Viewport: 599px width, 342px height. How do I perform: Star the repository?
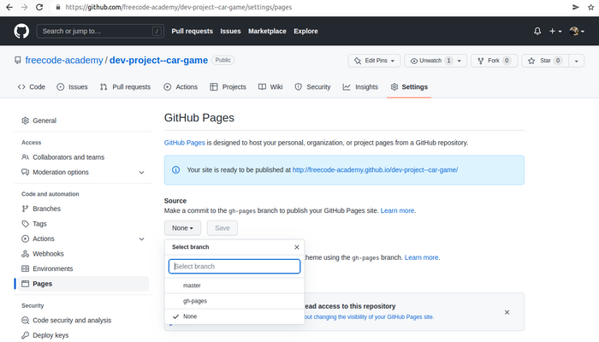point(545,61)
